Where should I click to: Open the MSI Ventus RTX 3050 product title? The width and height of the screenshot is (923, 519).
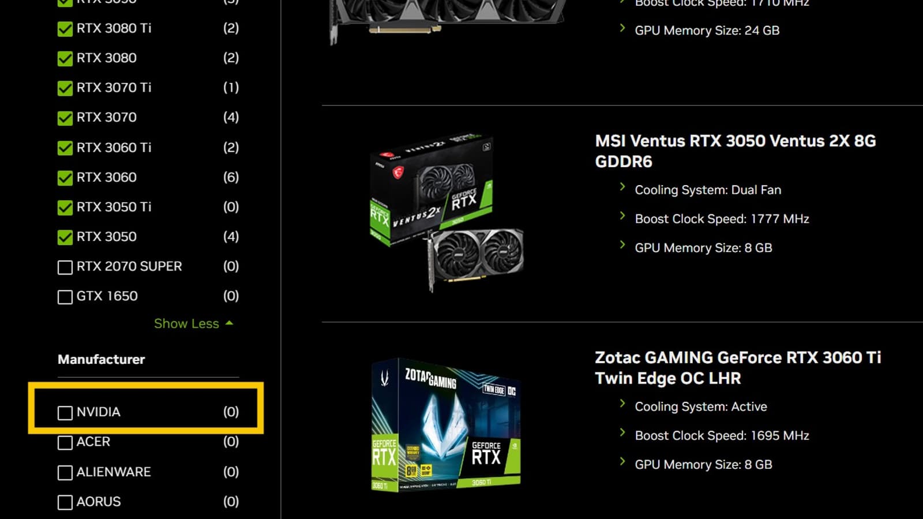pyautogui.click(x=735, y=151)
